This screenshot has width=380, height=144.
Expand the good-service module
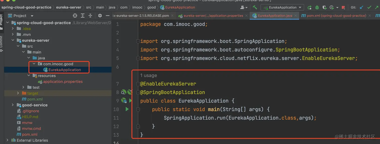click(13, 105)
